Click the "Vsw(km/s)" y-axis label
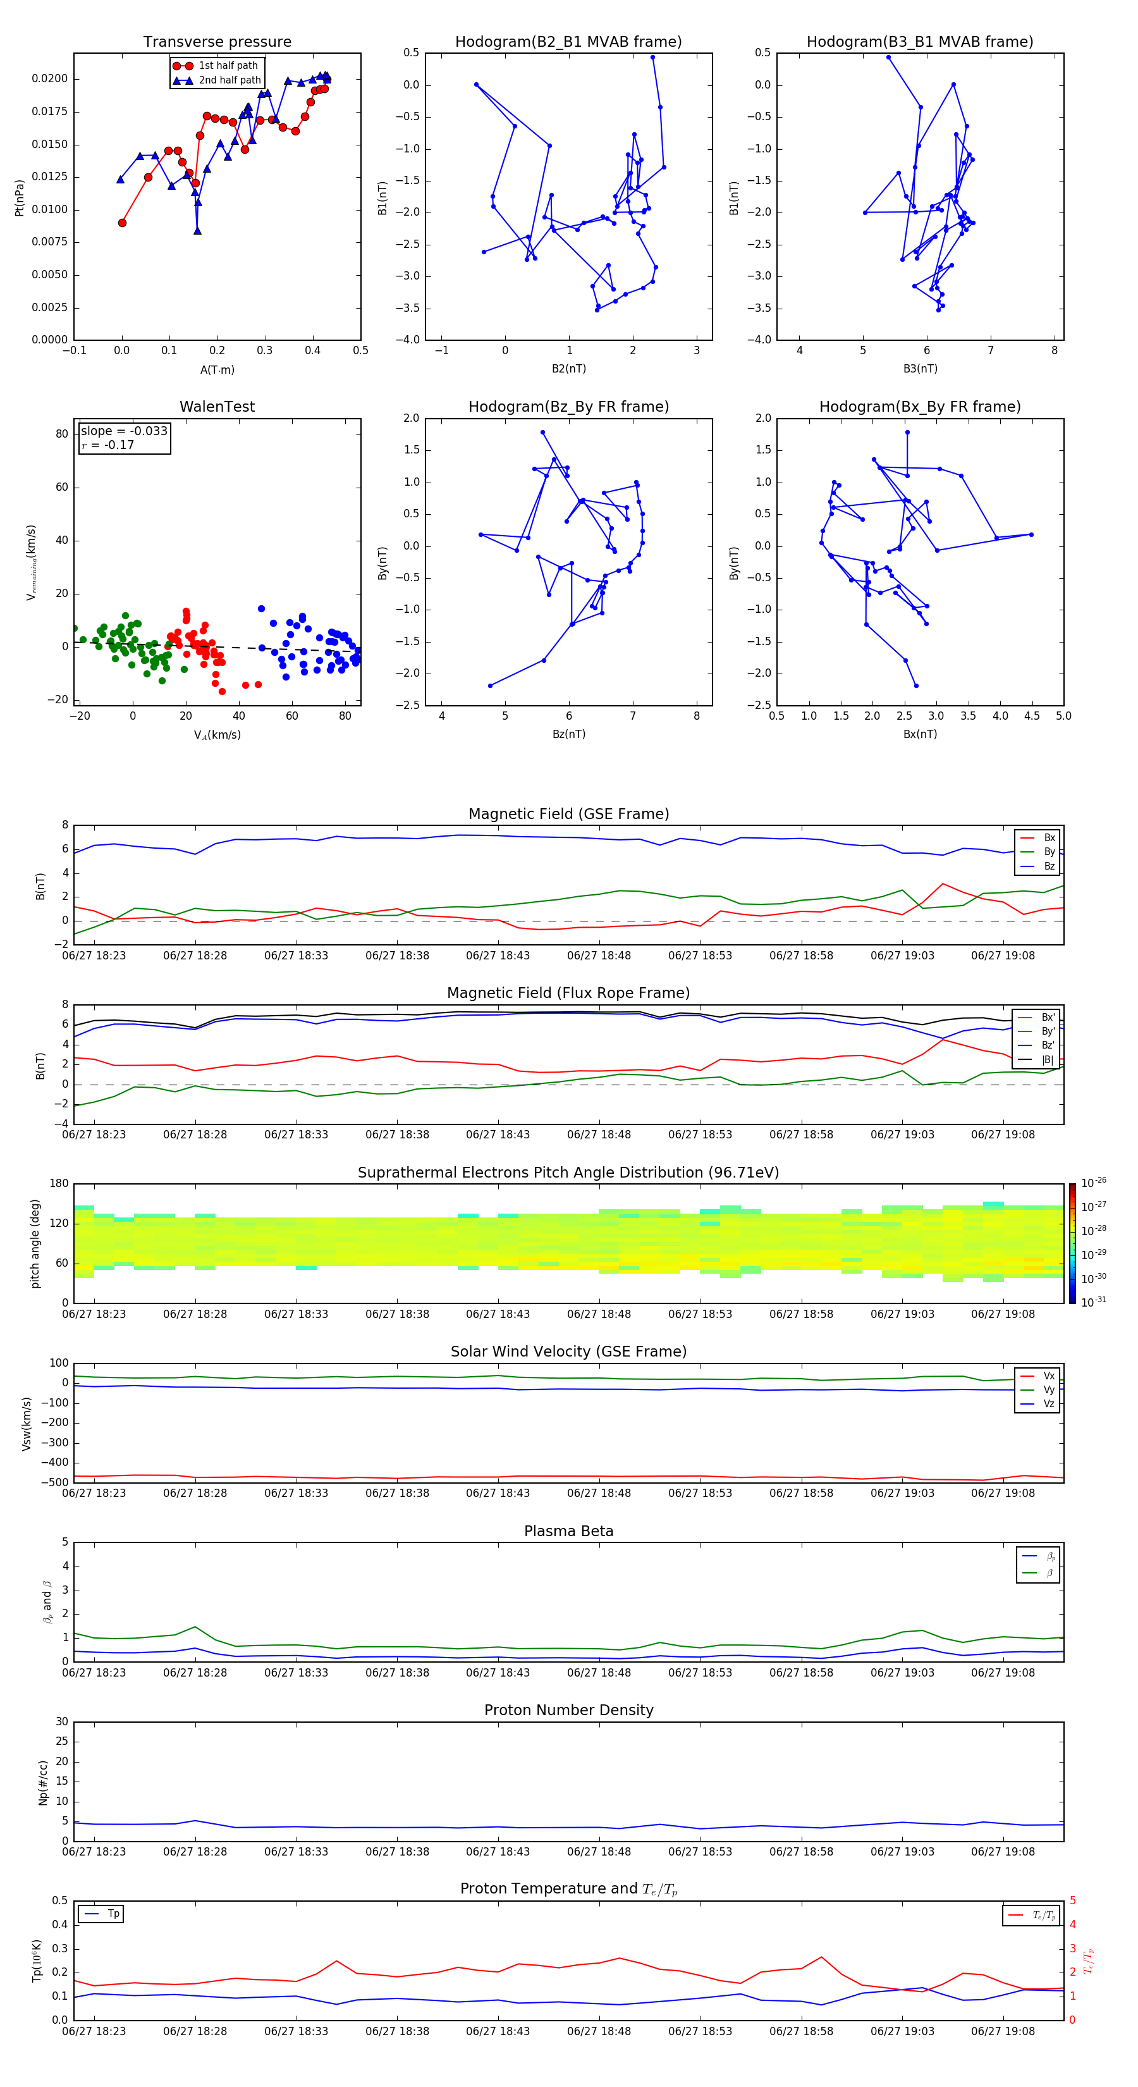Viewport: 1138px width, 2087px height. 27,1423
